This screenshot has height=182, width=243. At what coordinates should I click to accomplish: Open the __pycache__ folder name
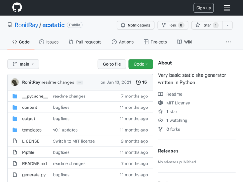click(35, 96)
